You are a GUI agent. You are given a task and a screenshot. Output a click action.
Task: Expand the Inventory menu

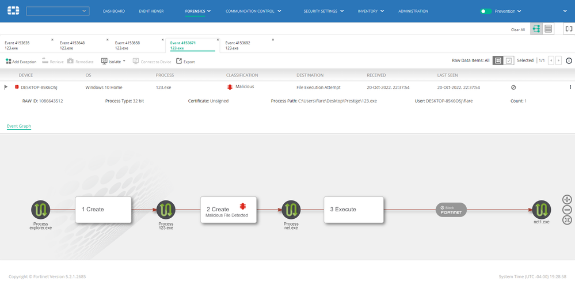pos(371,12)
